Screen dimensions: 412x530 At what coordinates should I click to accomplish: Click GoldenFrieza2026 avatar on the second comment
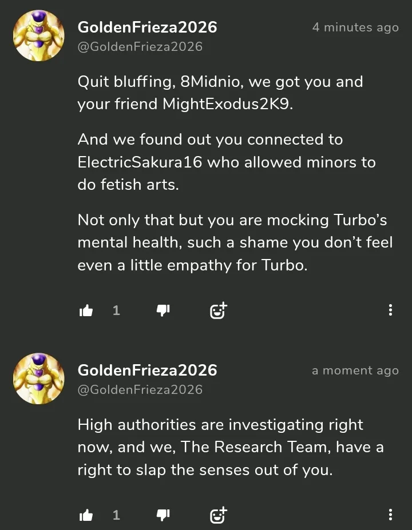pos(39,378)
